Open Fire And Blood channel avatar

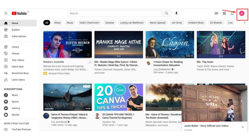coord(46,116)
